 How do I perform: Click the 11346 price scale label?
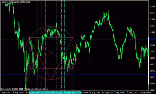[152, 32]
